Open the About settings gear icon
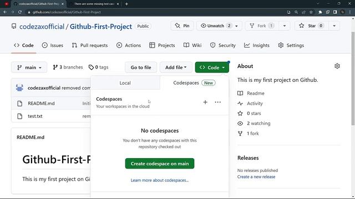The width and height of the screenshot is (355, 199). tap(337, 66)
